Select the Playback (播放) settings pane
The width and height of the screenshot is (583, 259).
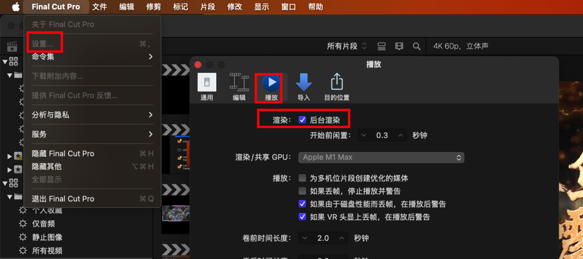coord(271,88)
